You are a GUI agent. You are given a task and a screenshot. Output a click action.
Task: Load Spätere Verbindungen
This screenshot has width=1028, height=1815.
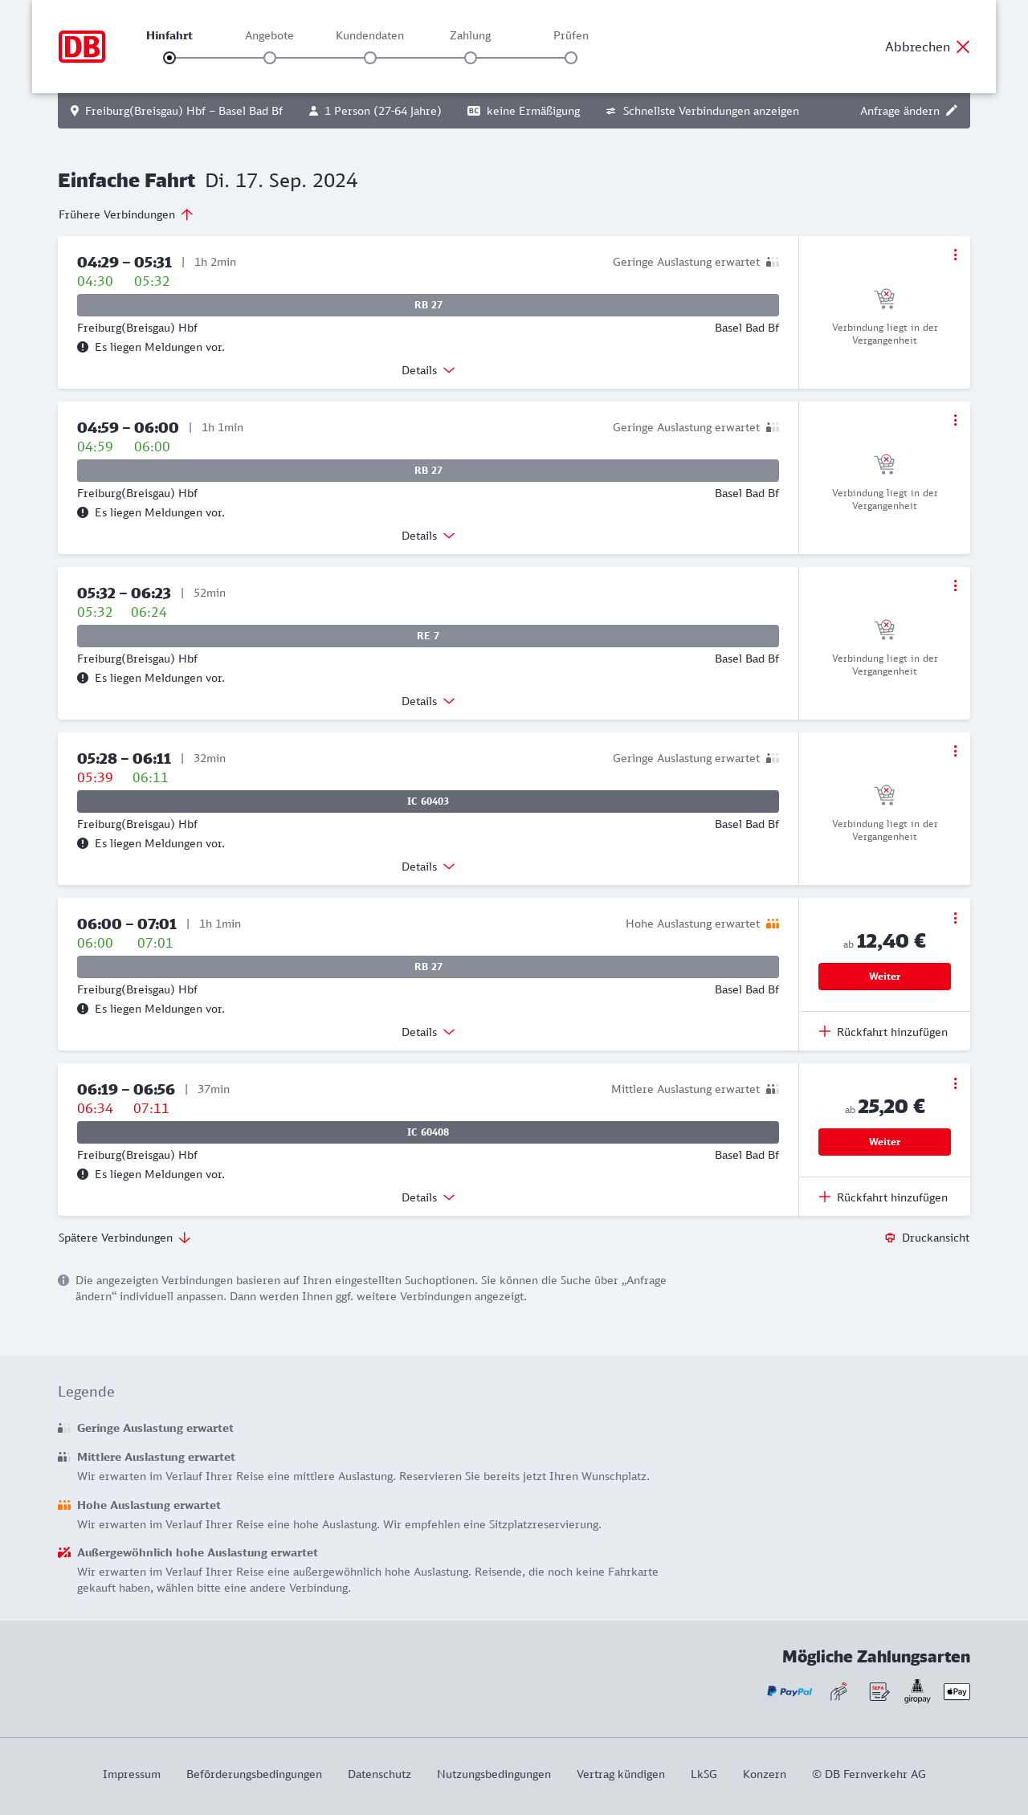pyautogui.click(x=124, y=1238)
